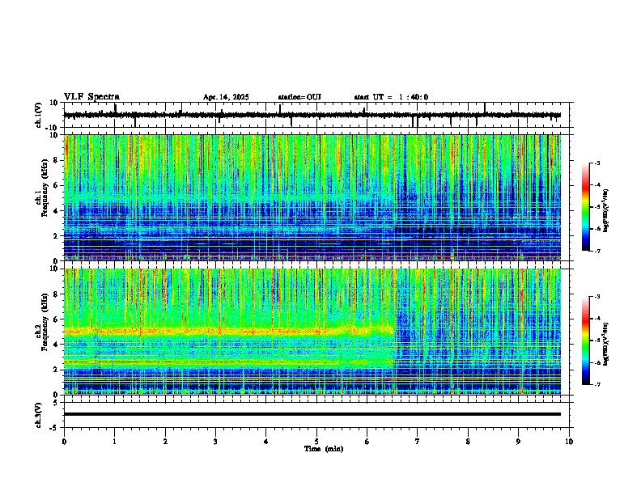Click the time axis tick label "5"
Viewport: 641px width, 495px height.
click(316, 442)
